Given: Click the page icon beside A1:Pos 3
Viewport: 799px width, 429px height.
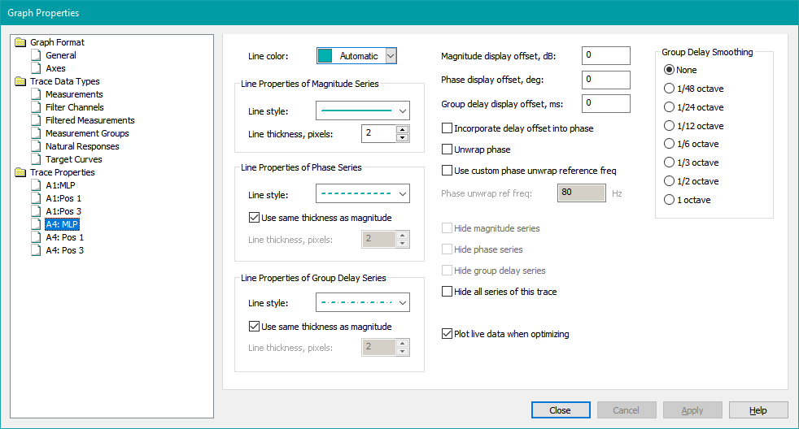Looking at the screenshot, I should pos(36,211).
